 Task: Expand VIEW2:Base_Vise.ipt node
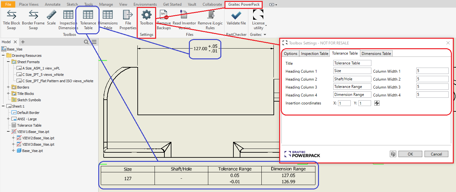point(13,138)
